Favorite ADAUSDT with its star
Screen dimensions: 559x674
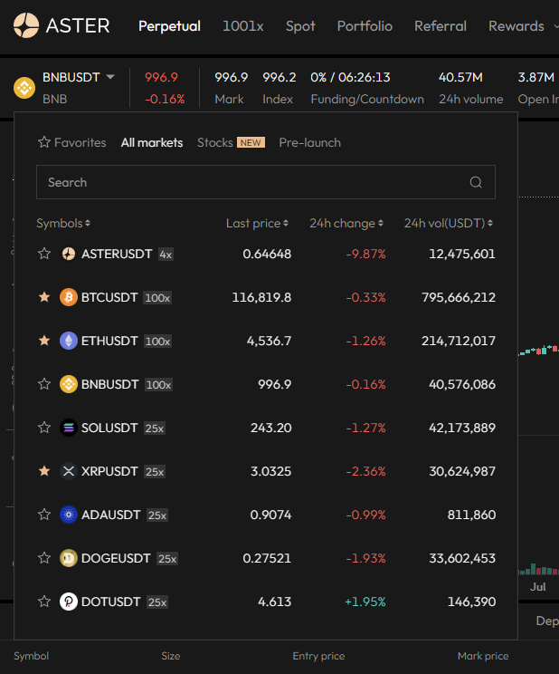[x=44, y=514]
